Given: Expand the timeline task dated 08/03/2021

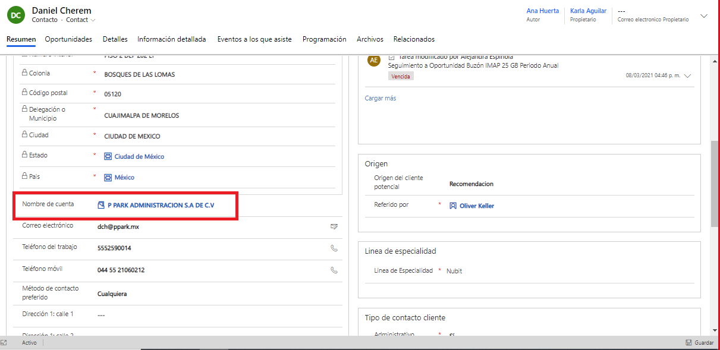Looking at the screenshot, I should pos(688,76).
